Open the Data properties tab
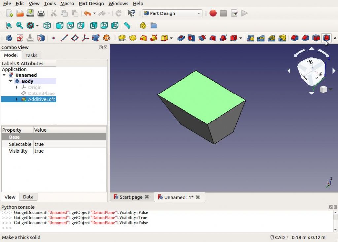Screen dimensions: 338x242 coord(28,197)
